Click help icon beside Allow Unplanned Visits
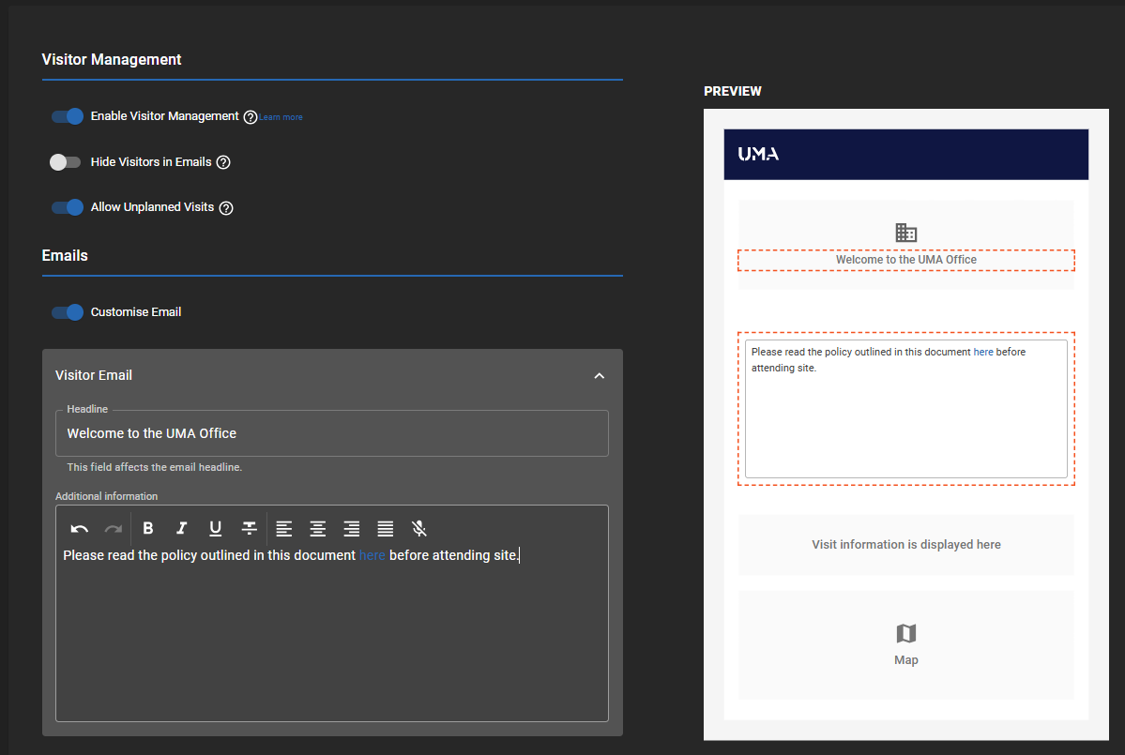This screenshot has width=1125, height=755. [x=226, y=207]
